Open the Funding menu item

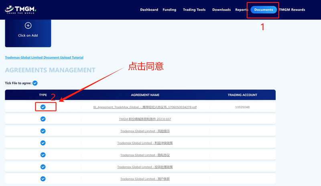coord(169,10)
